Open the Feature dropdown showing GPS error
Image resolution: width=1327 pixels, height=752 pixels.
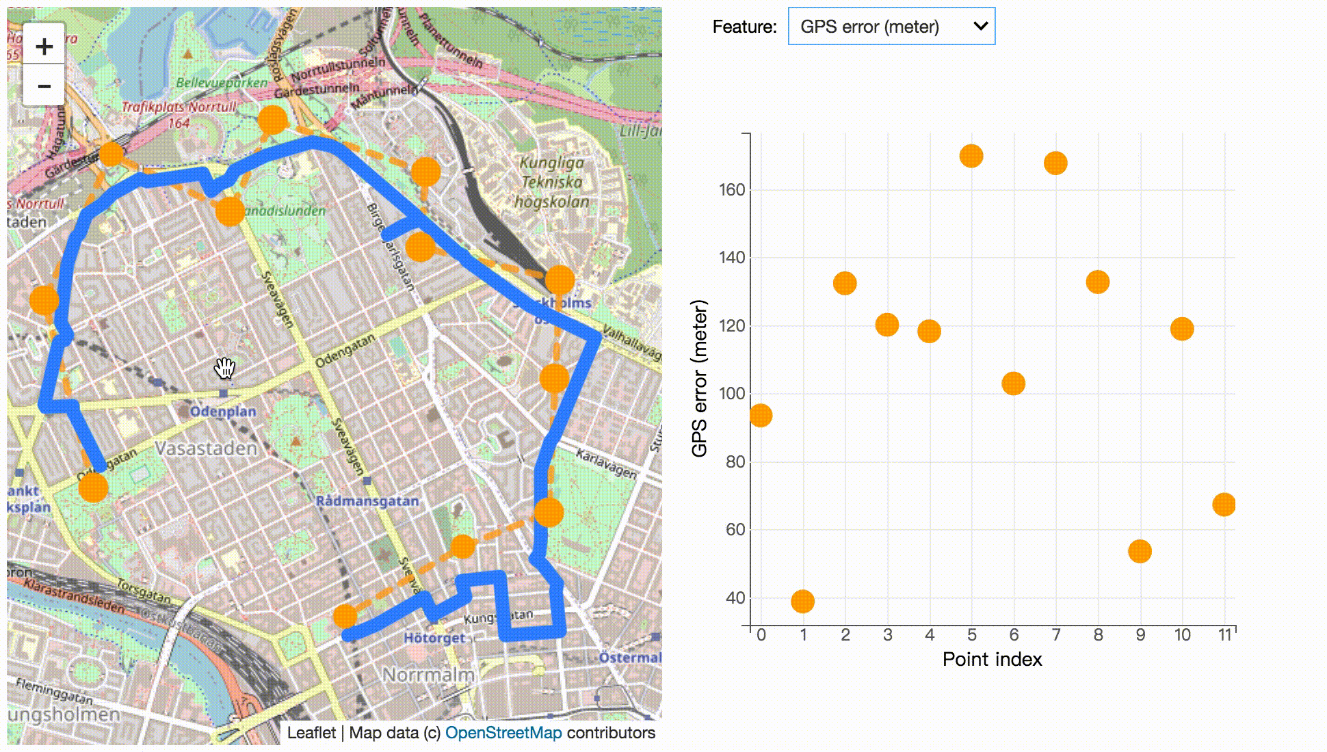click(891, 27)
